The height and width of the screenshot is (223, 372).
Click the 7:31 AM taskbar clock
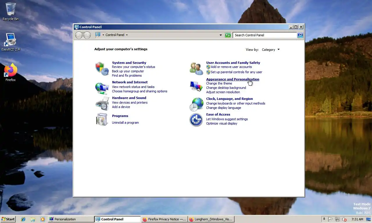coord(357,219)
